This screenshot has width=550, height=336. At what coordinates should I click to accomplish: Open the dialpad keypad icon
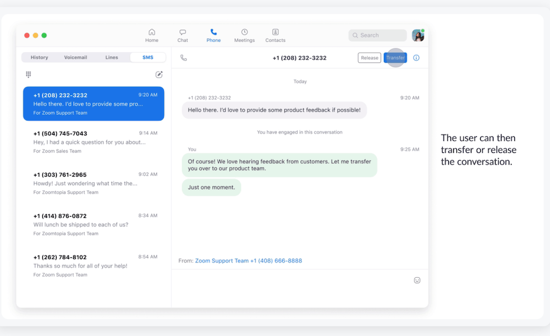(27, 74)
